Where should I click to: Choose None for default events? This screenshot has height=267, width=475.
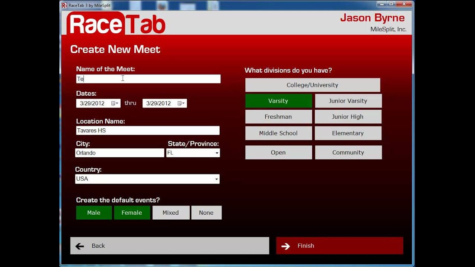tap(206, 212)
